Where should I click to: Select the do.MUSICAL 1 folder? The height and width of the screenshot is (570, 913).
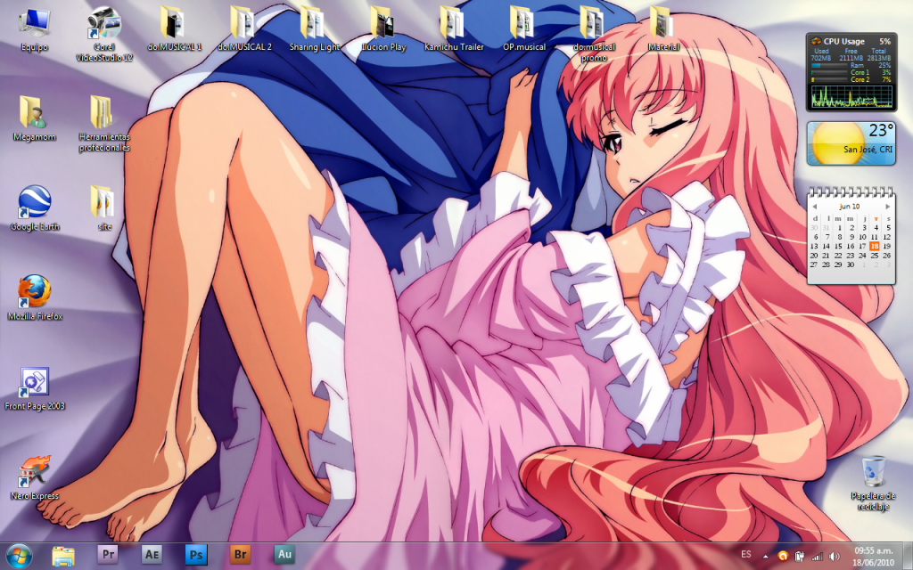[x=174, y=29]
